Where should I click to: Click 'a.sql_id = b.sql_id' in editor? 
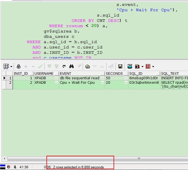tap(70, 42)
